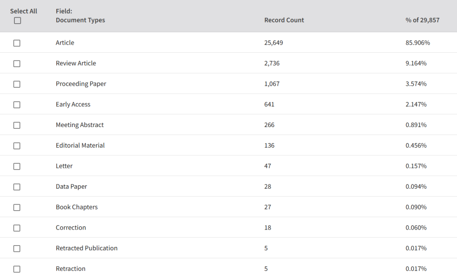
Task: Click the Review Article label text
Action: (76, 63)
